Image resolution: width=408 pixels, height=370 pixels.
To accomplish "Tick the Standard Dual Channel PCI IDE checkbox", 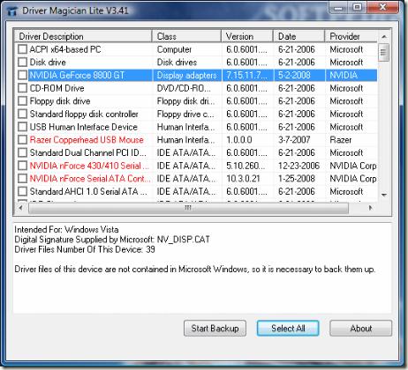I will 22,152.
